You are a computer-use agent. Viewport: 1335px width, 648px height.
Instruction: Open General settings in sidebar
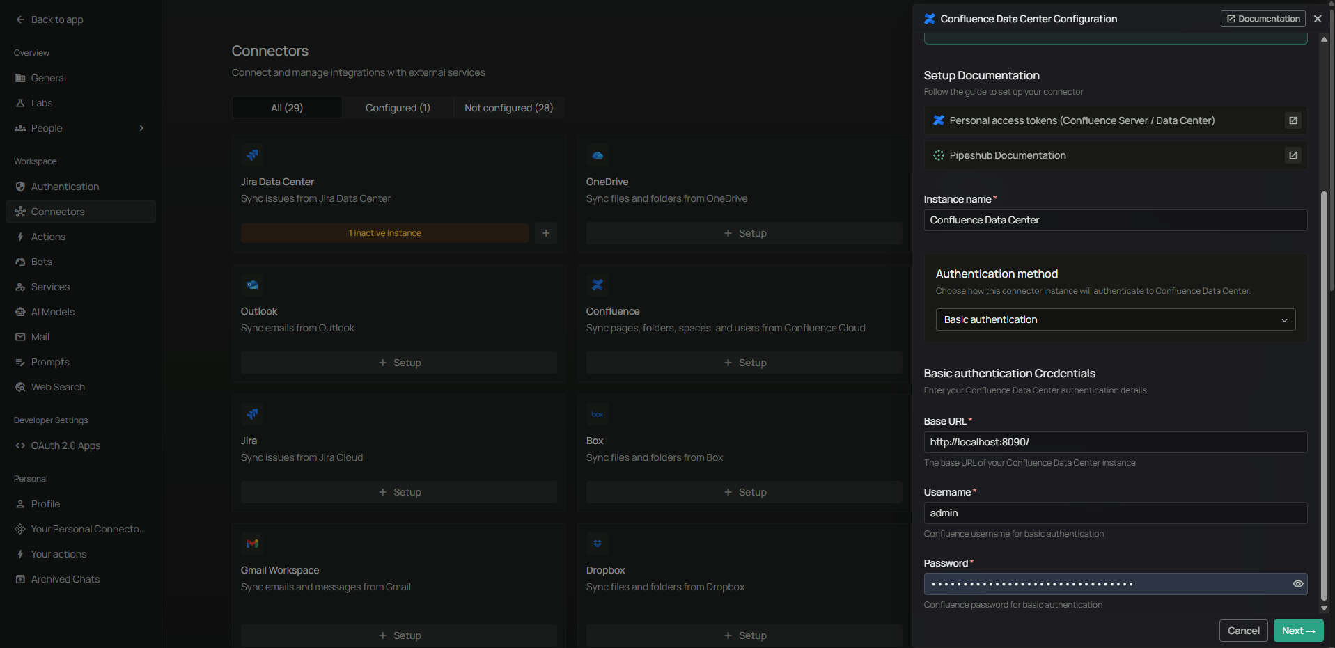[81, 78]
